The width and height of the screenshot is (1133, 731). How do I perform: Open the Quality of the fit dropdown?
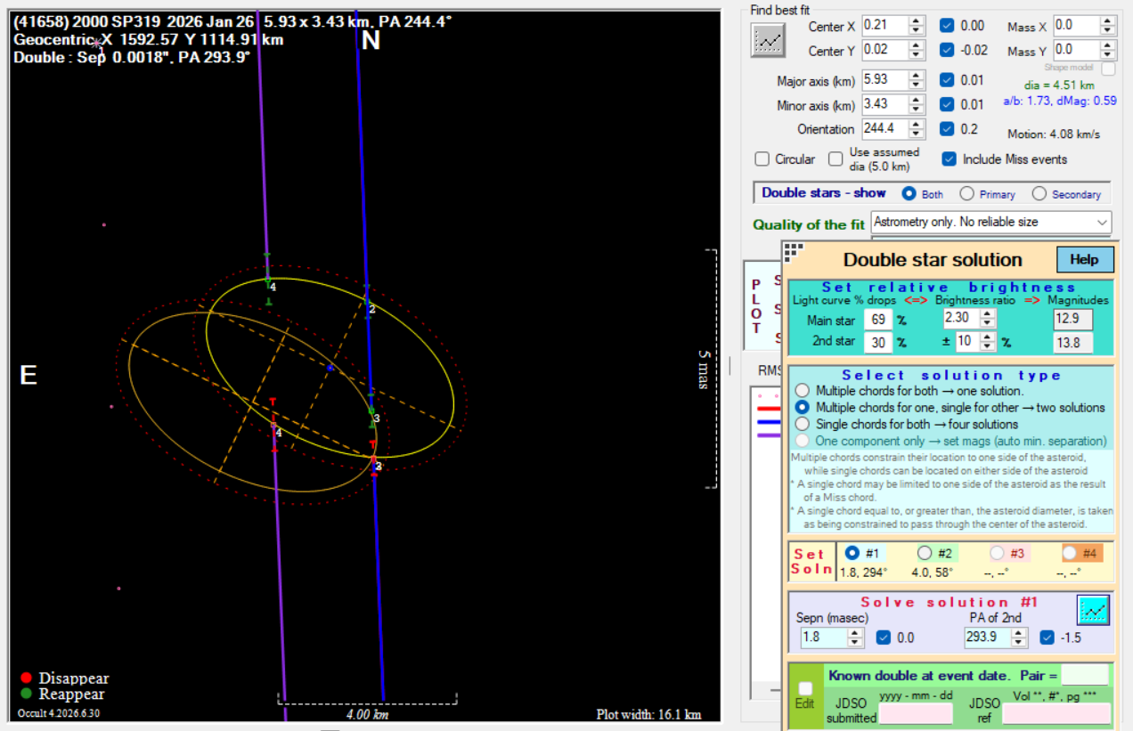pyautogui.click(x=992, y=222)
